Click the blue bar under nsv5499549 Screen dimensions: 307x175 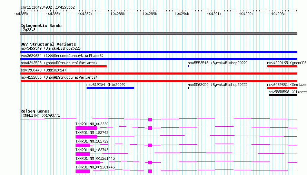click(159, 52)
